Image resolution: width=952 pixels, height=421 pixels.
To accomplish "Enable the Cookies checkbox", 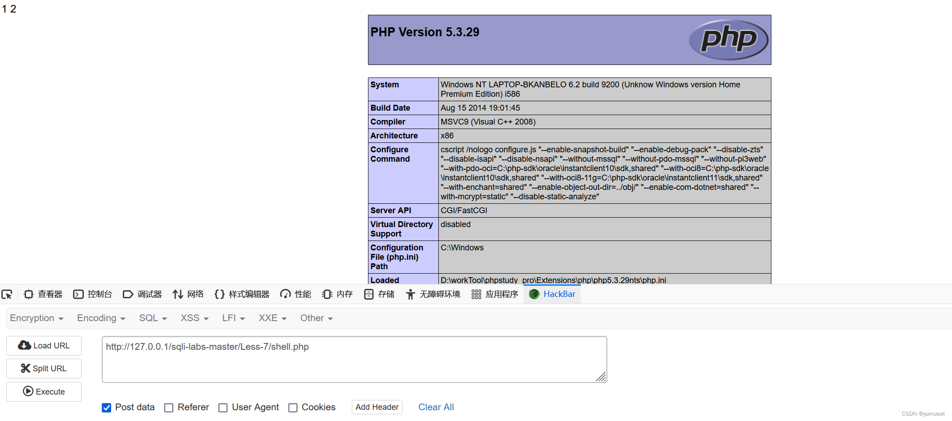I will point(293,407).
